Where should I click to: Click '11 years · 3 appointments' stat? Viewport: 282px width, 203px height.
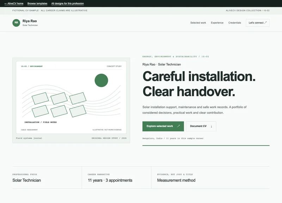pos(110,180)
